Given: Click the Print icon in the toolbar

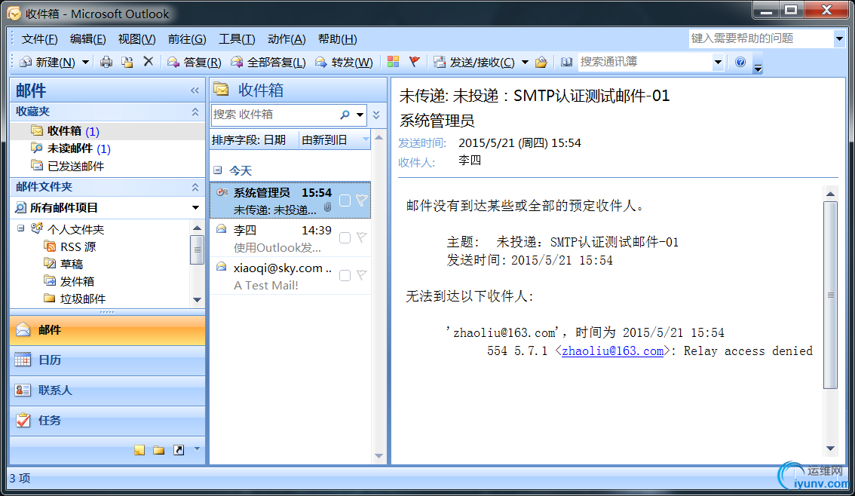Looking at the screenshot, I should click(106, 62).
